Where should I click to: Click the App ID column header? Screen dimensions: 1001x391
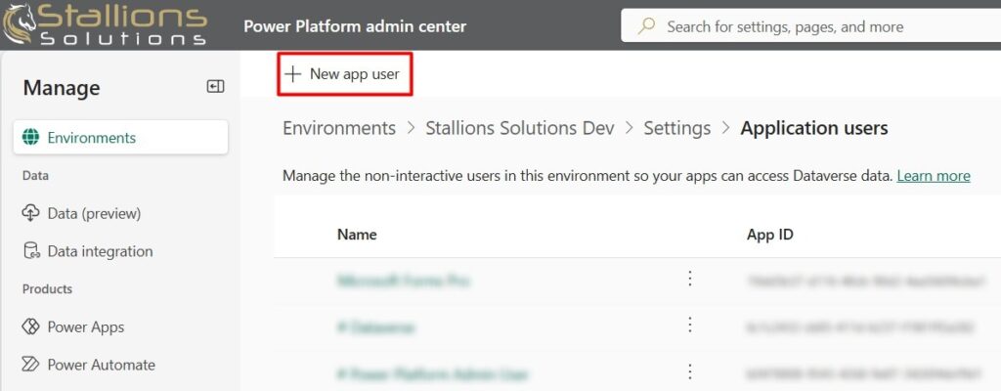click(775, 235)
